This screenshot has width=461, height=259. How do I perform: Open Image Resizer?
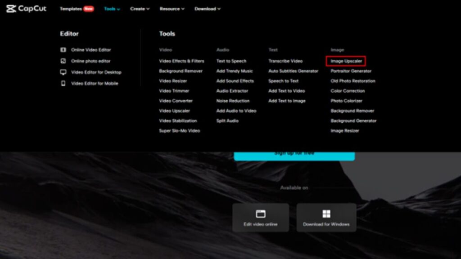[x=345, y=131]
